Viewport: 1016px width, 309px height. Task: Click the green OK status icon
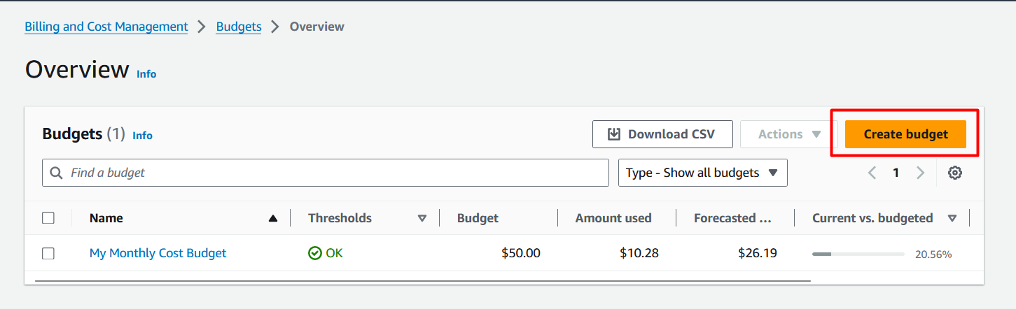315,253
